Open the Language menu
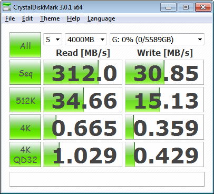 click(101, 18)
